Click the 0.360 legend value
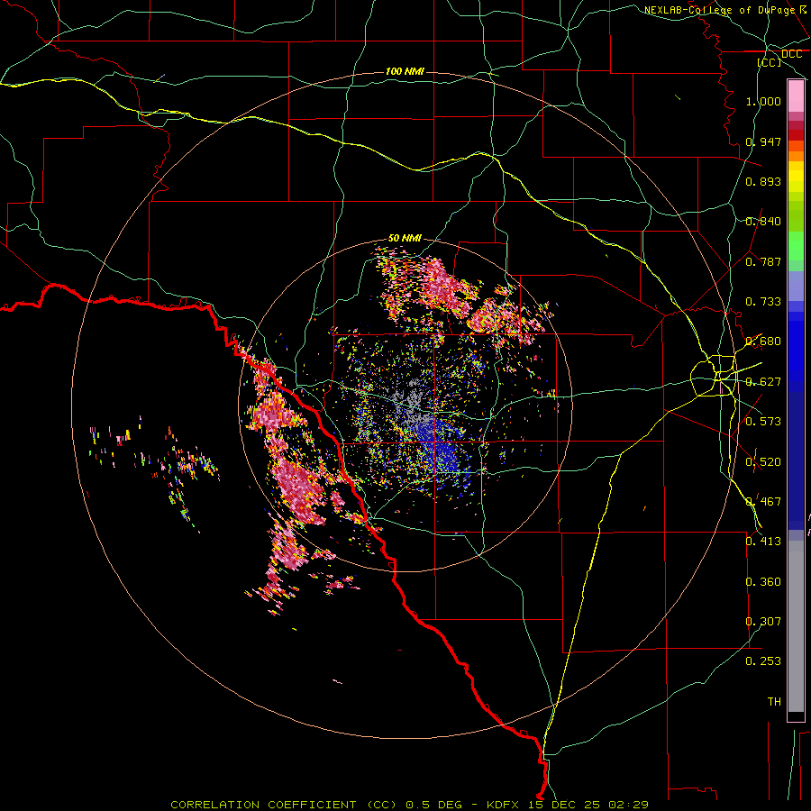 [x=763, y=582]
